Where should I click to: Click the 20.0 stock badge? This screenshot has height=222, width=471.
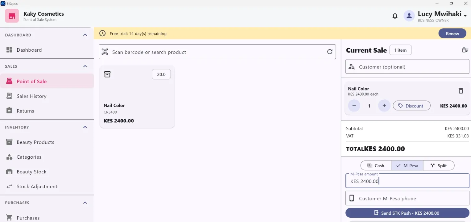[x=161, y=74]
